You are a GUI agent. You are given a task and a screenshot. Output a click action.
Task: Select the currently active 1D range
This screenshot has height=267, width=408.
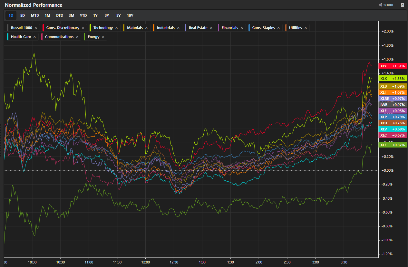click(x=11, y=15)
